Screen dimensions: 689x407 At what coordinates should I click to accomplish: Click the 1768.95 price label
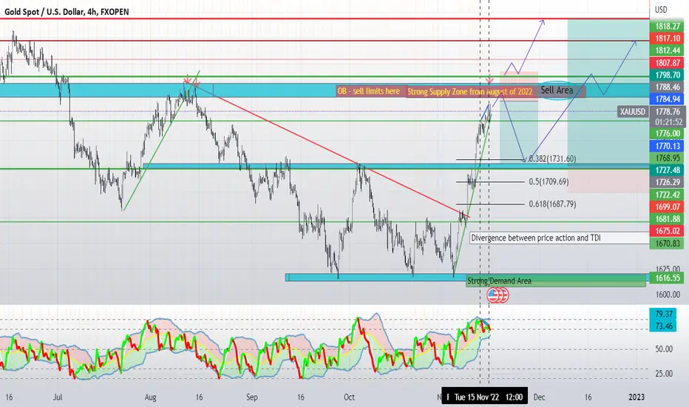click(668, 158)
